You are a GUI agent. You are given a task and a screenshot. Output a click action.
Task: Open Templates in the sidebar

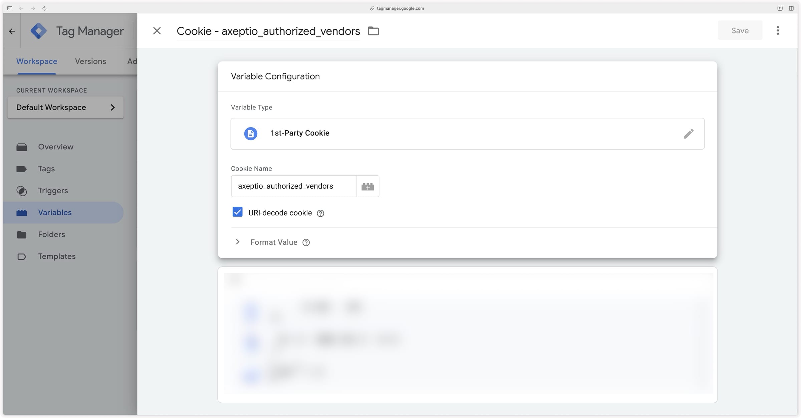(63, 256)
